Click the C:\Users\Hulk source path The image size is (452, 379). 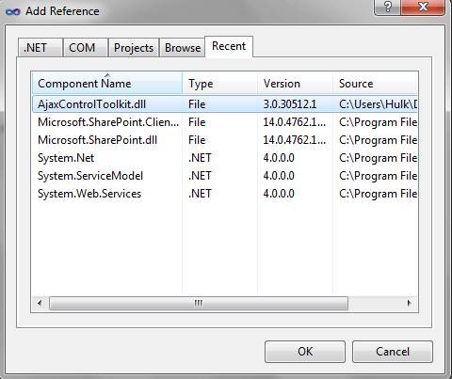click(x=378, y=104)
